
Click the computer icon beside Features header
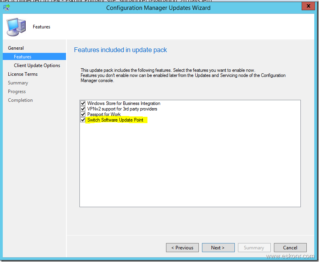click(16, 26)
